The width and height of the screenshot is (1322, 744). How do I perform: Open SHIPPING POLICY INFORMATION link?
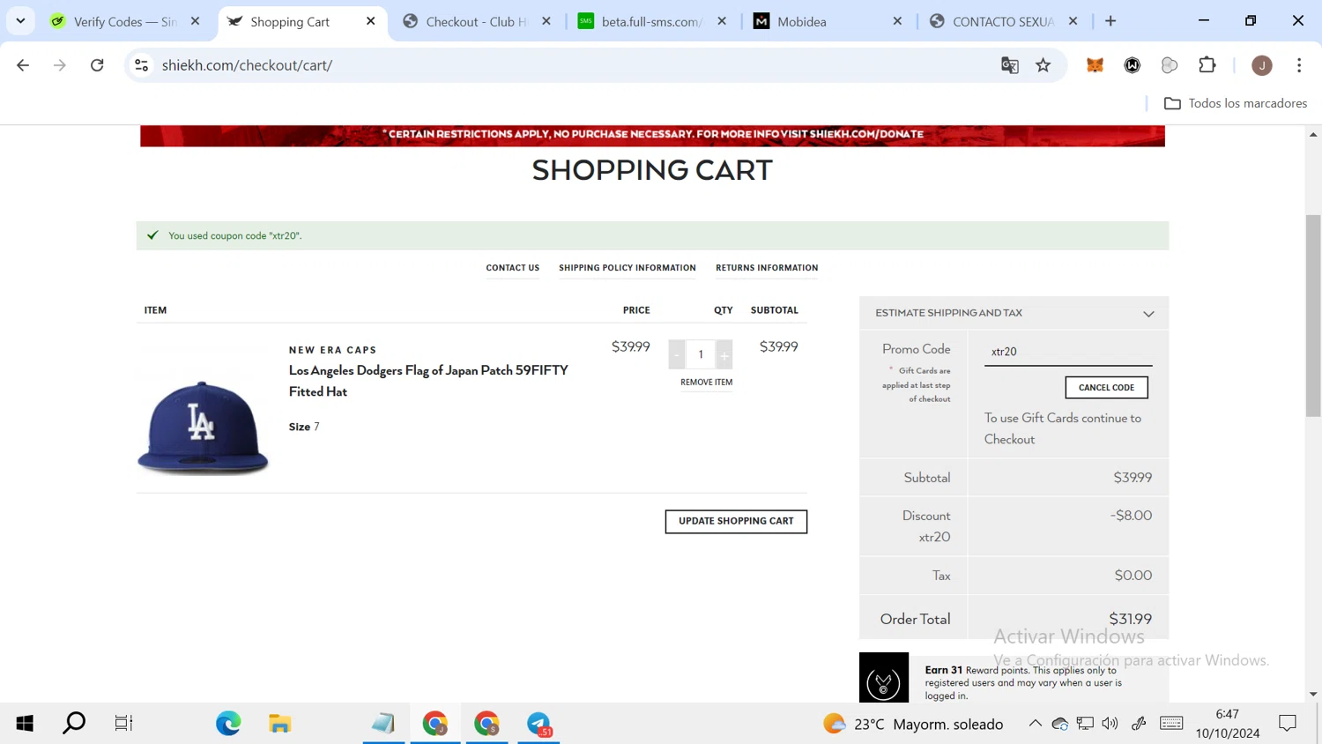[x=628, y=268]
